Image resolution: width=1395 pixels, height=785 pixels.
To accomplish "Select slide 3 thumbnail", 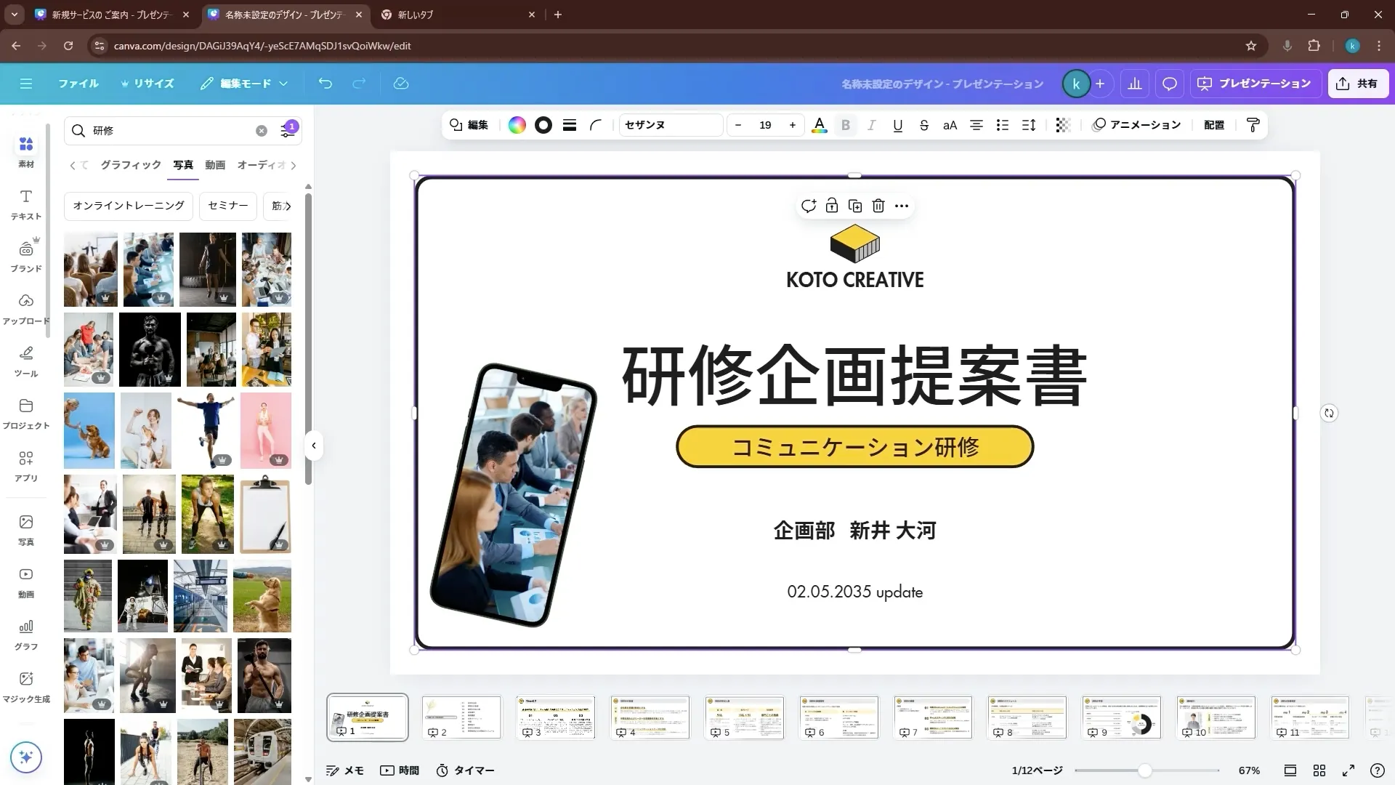I will click(x=555, y=717).
